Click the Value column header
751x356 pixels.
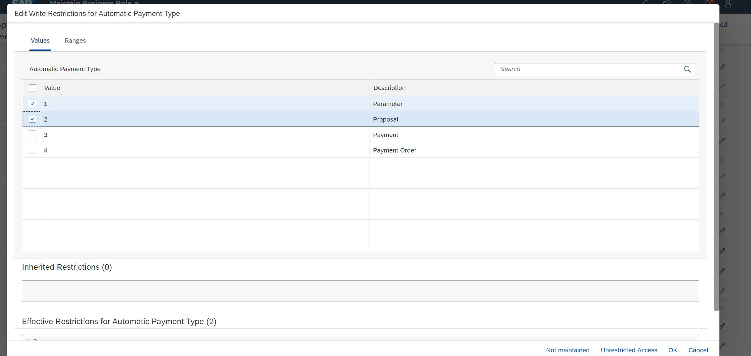204,88
